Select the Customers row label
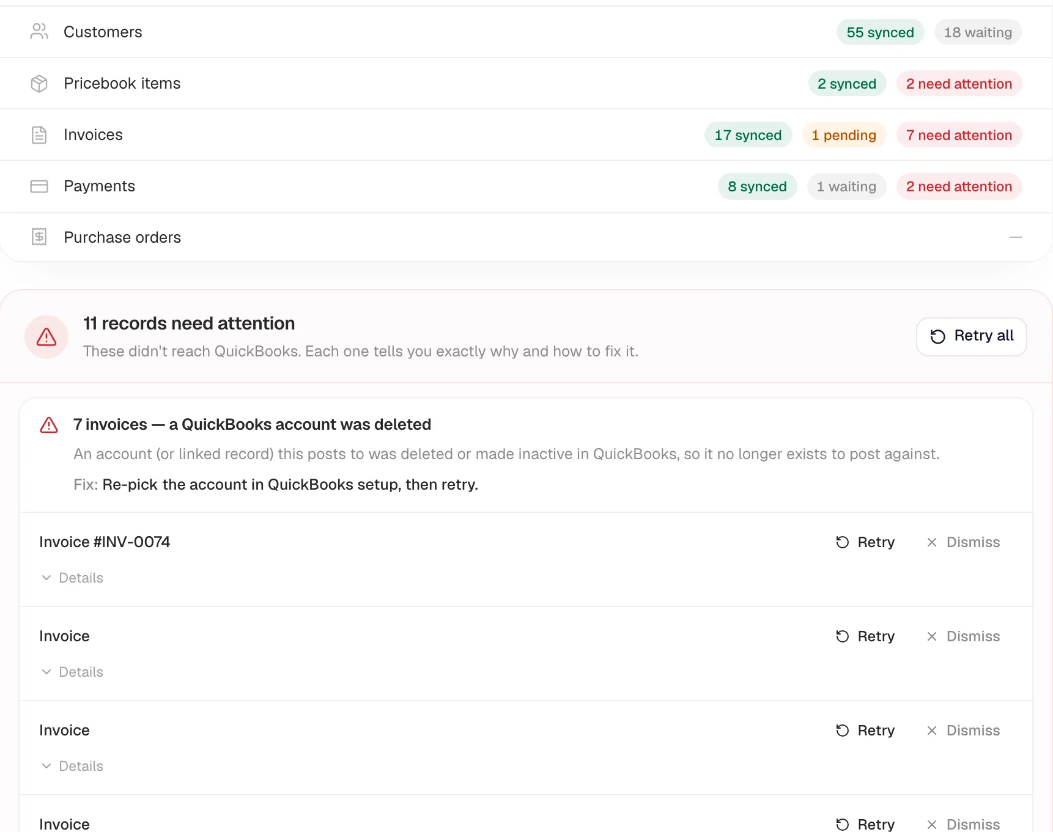This screenshot has height=832, width=1053. click(103, 32)
